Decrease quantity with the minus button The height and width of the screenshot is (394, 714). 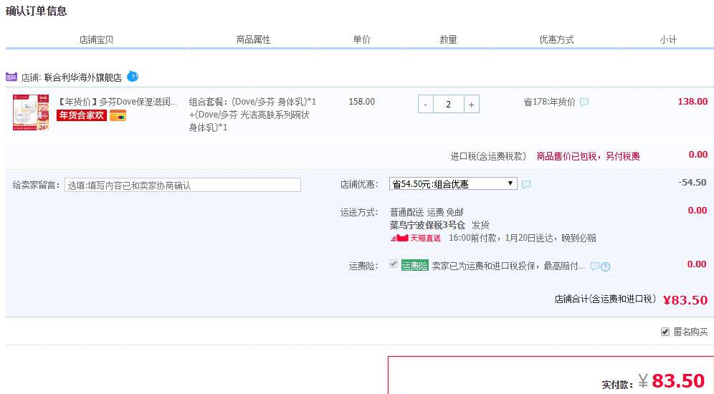pyautogui.click(x=426, y=105)
